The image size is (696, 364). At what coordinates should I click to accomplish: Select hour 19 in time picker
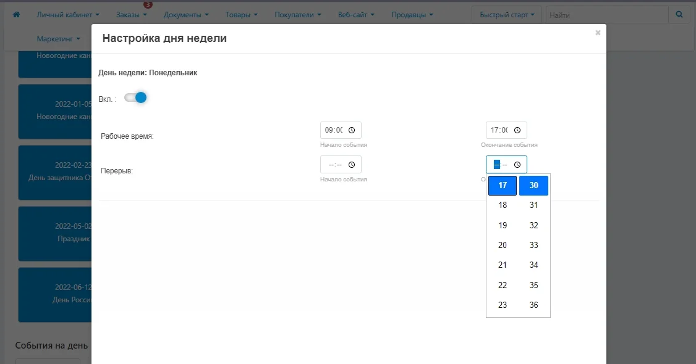click(503, 225)
